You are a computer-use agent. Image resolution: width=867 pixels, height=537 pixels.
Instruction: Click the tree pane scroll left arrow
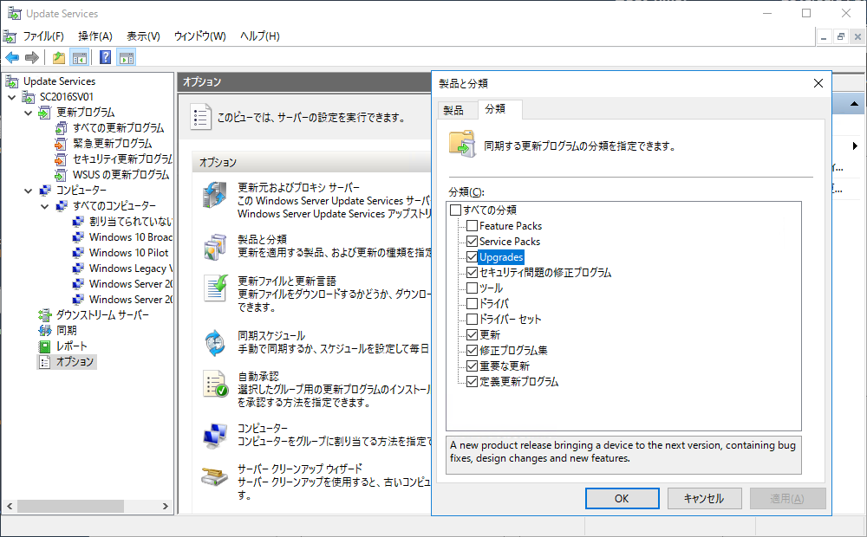pyautogui.click(x=10, y=506)
